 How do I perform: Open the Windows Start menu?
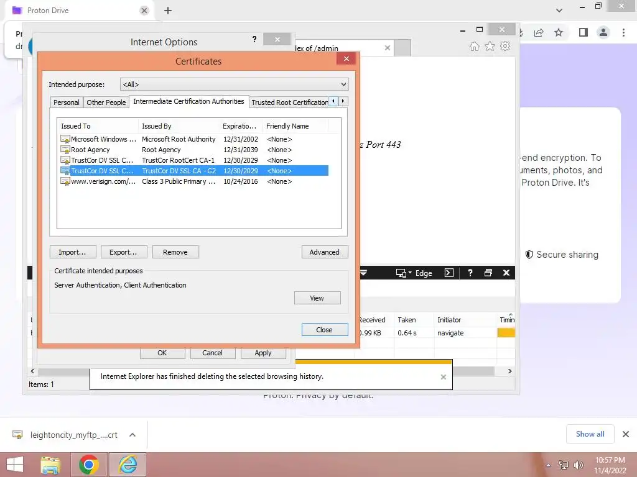[x=15, y=465]
